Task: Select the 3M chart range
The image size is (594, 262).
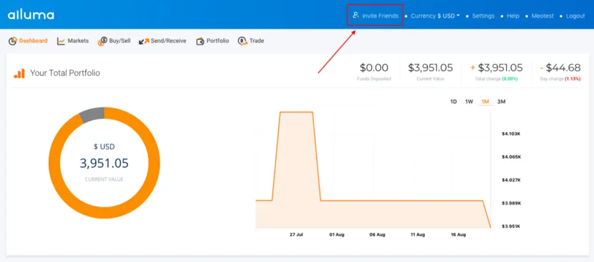Action: [501, 102]
